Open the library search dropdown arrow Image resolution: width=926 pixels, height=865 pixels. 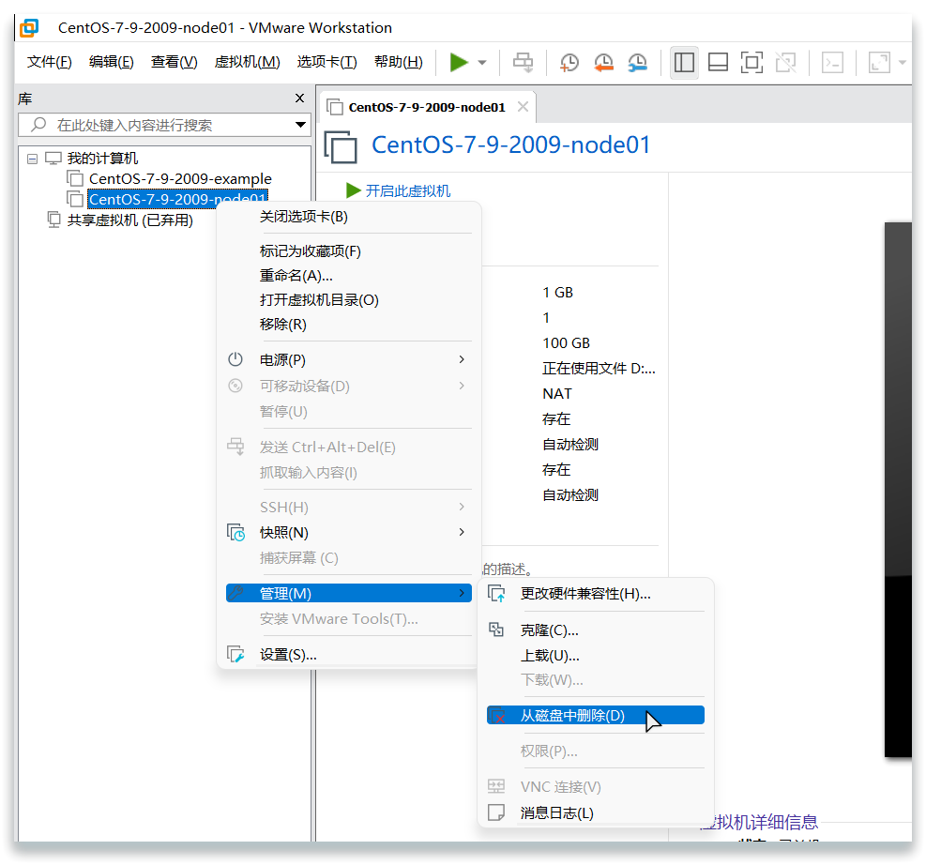(300, 125)
